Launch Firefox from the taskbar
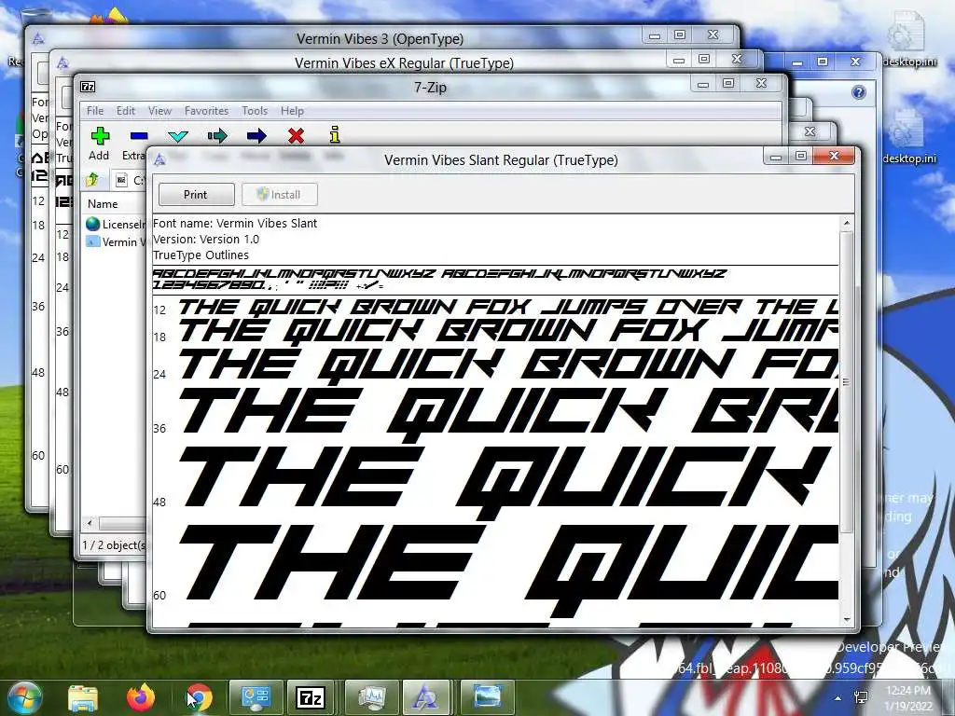The image size is (955, 716). click(x=141, y=697)
